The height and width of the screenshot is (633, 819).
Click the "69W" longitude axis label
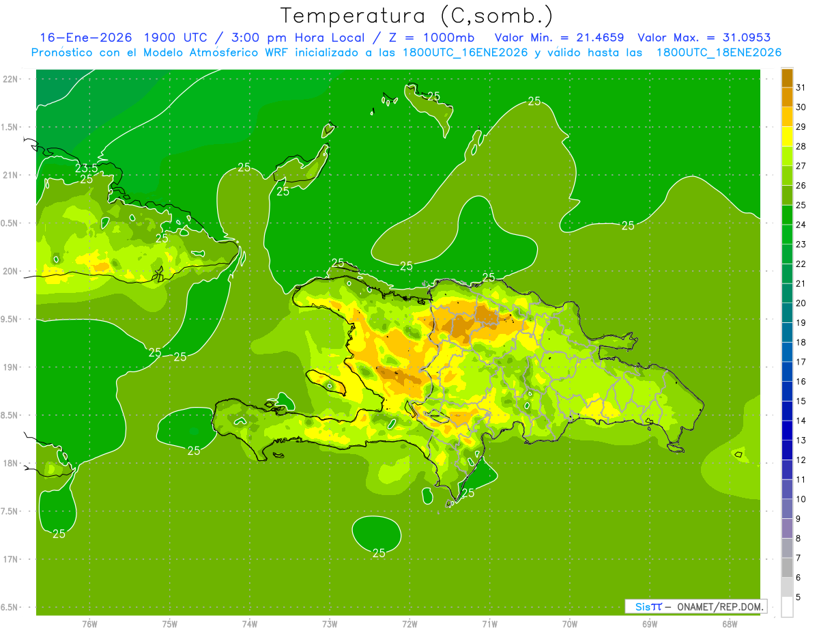click(x=649, y=624)
